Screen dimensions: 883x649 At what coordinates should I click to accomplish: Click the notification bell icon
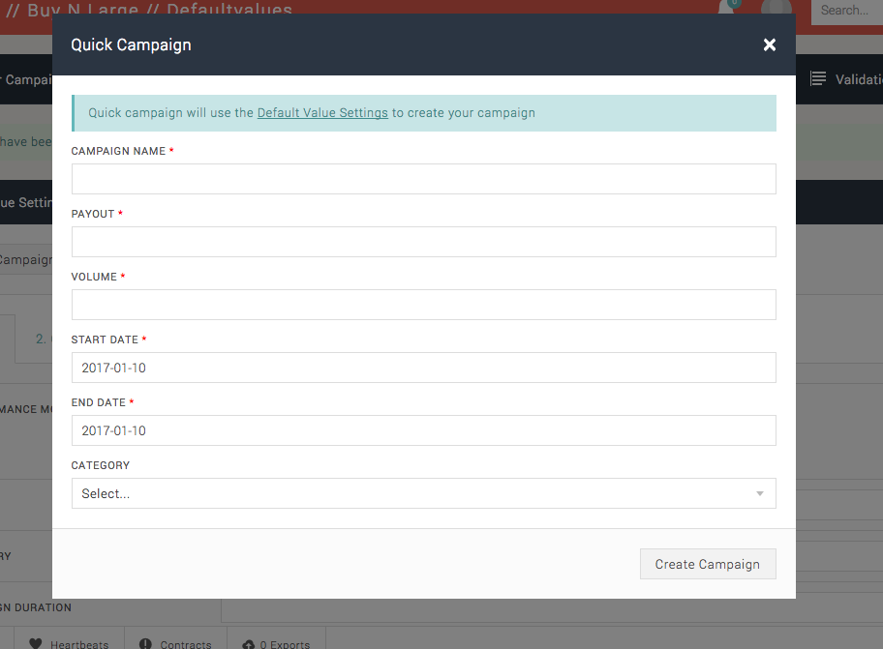click(727, 7)
